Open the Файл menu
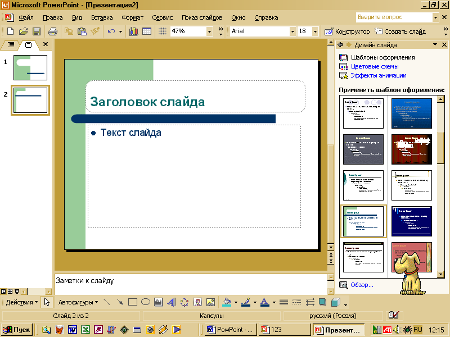 26,17
